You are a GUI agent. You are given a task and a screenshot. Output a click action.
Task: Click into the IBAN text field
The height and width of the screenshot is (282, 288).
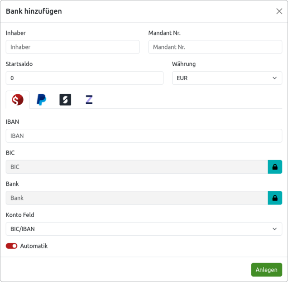(144, 136)
